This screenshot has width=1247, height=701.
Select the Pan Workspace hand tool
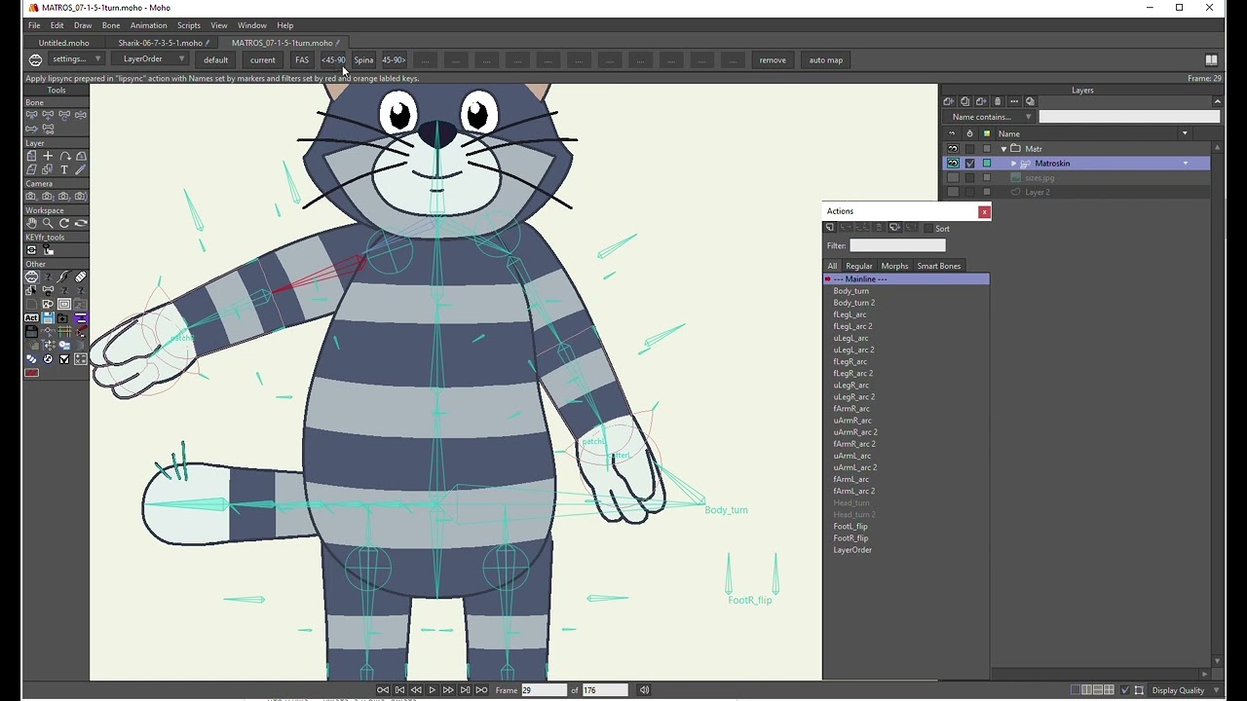tap(31, 223)
